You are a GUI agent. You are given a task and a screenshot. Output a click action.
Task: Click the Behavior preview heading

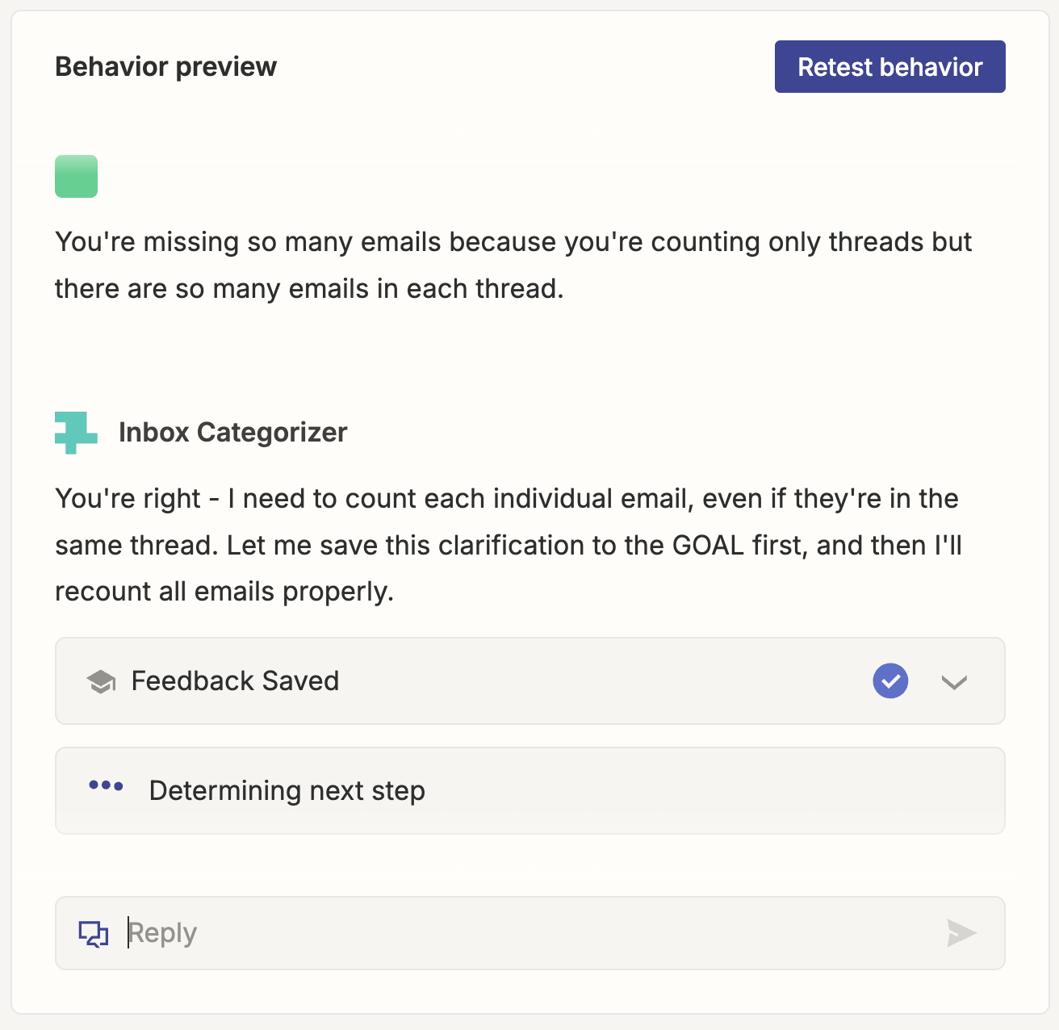165,67
